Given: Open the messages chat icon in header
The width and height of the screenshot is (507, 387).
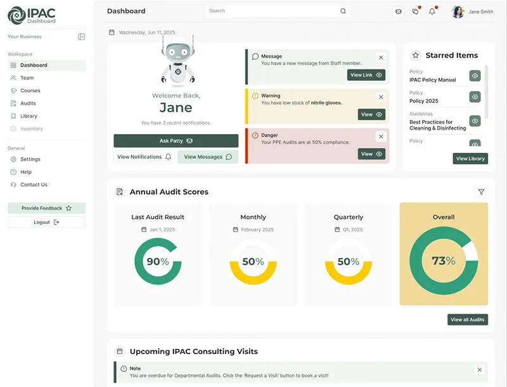Looking at the screenshot, I should click(x=416, y=11).
